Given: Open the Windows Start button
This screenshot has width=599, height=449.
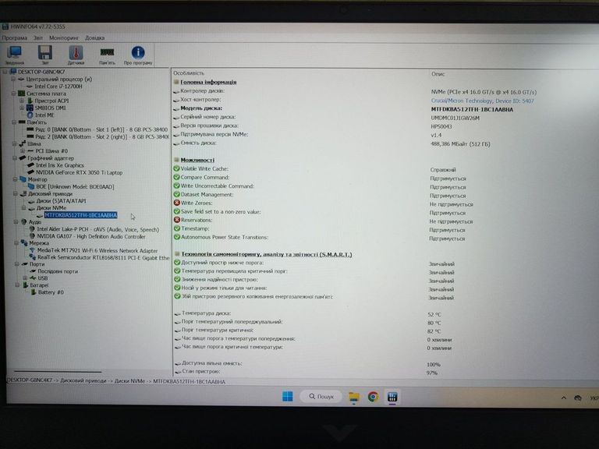Looking at the screenshot, I should (287, 396).
